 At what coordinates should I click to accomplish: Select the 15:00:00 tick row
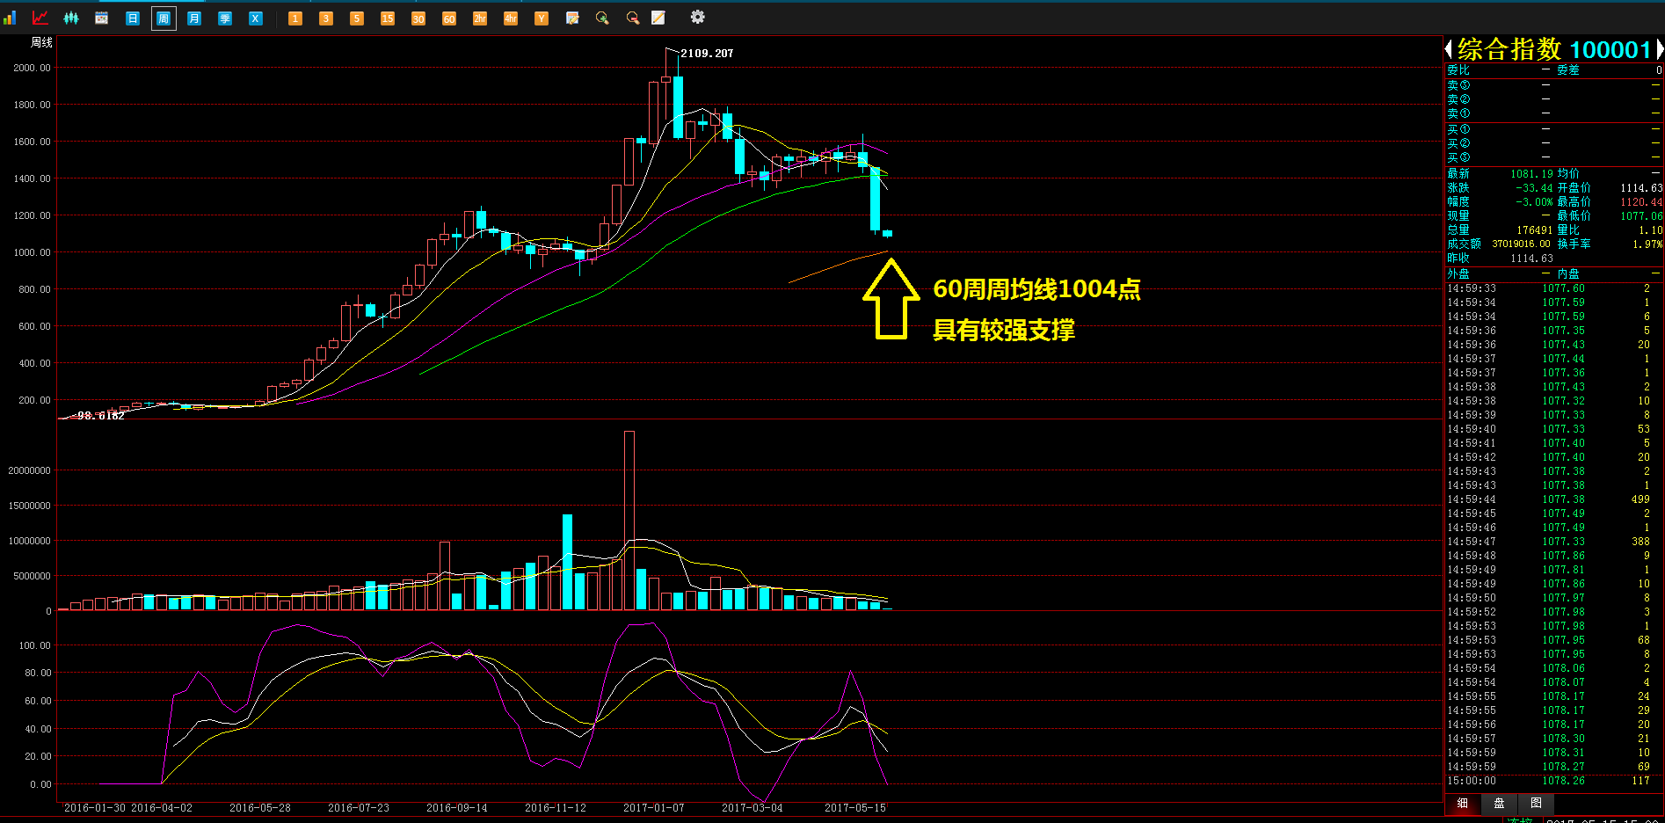pyautogui.click(x=1553, y=781)
